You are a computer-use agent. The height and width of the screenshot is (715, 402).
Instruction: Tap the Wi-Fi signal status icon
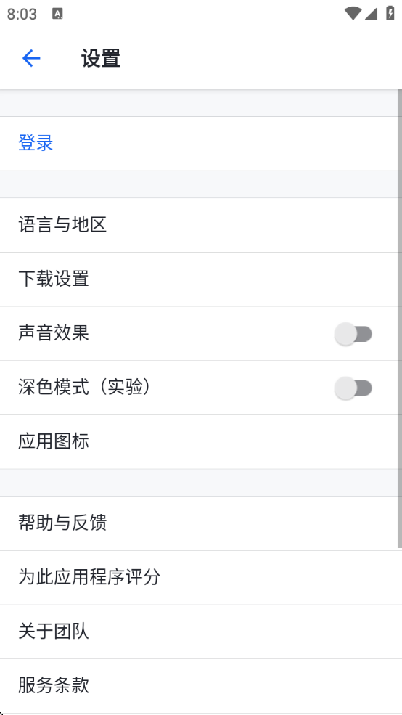[353, 13]
